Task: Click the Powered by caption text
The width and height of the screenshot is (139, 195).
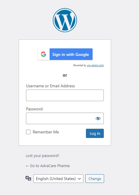Action: tap(80, 65)
